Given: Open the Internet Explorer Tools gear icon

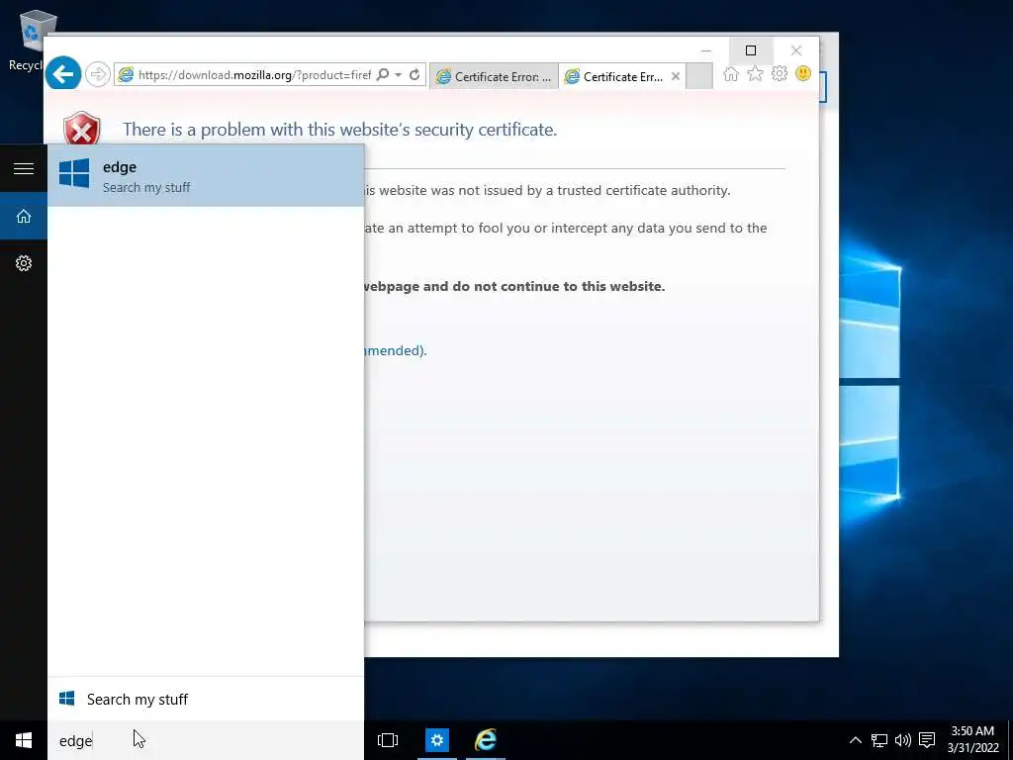Looking at the screenshot, I should coord(780,73).
